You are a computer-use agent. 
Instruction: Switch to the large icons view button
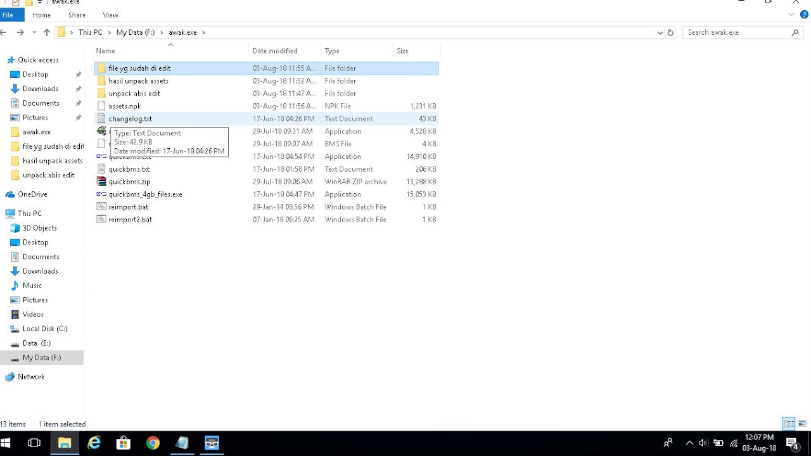pyautogui.click(x=801, y=424)
